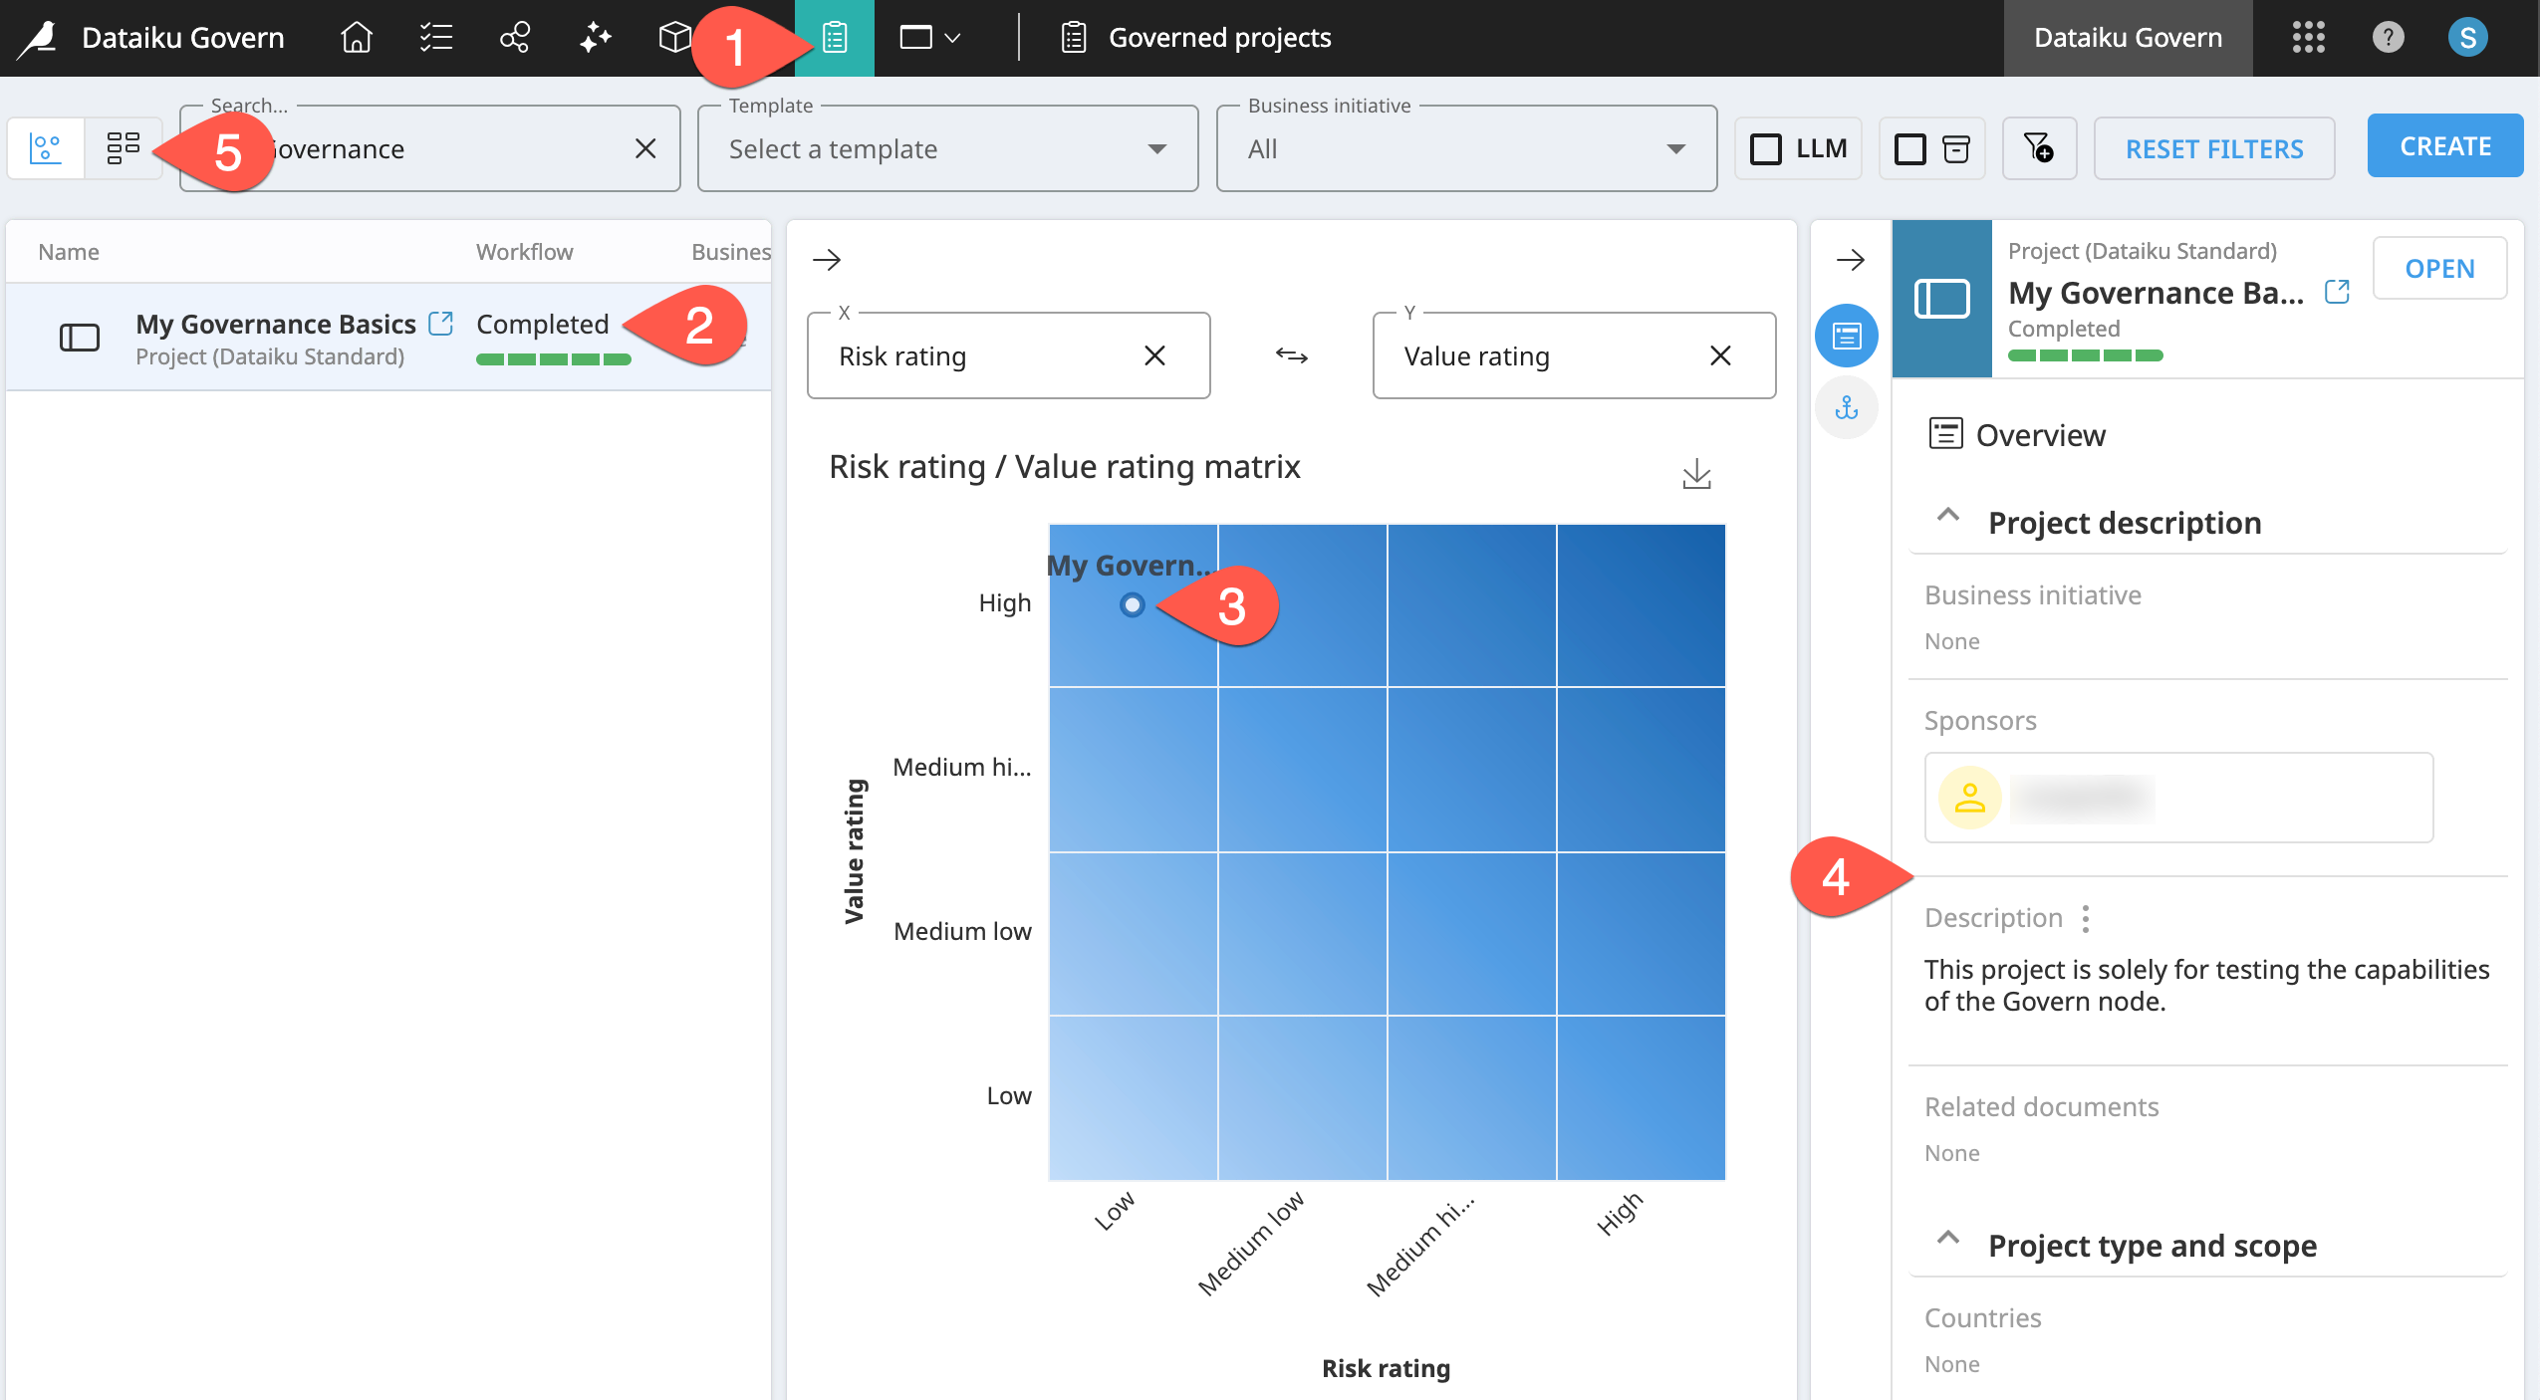Collapse the right details panel arrow
2540x1400 pixels.
click(x=1851, y=260)
